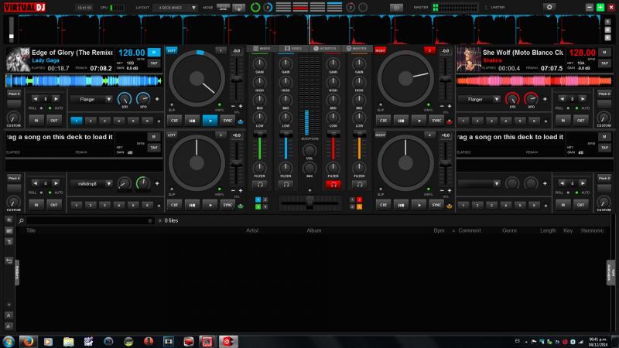
Task: Click the Lady Gaga album art thumbnail
Action: [18, 60]
